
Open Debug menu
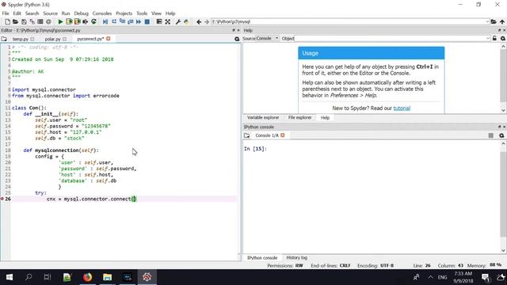tap(81, 13)
